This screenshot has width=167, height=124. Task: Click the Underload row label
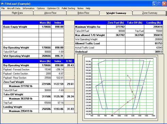click(81, 52)
